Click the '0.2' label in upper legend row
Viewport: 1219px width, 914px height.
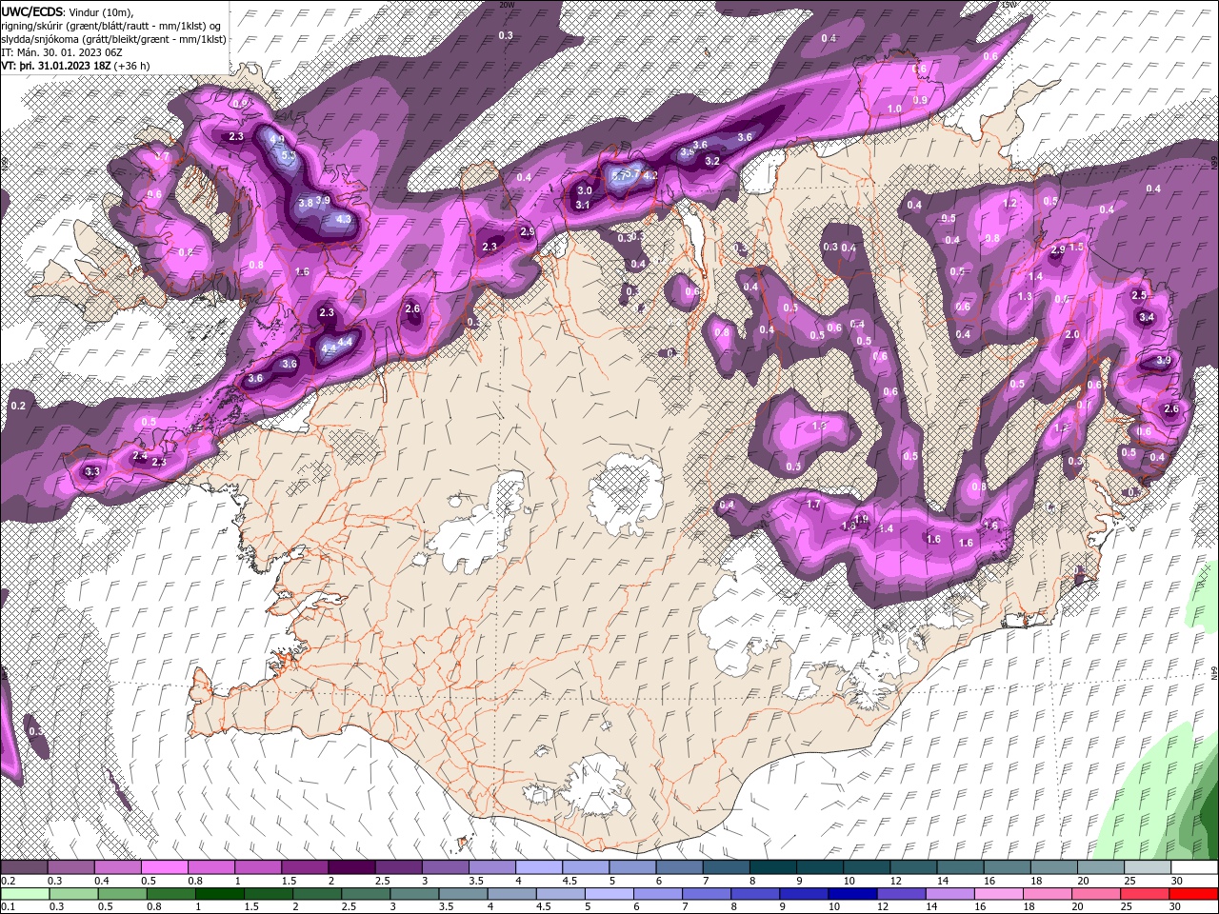8,882
